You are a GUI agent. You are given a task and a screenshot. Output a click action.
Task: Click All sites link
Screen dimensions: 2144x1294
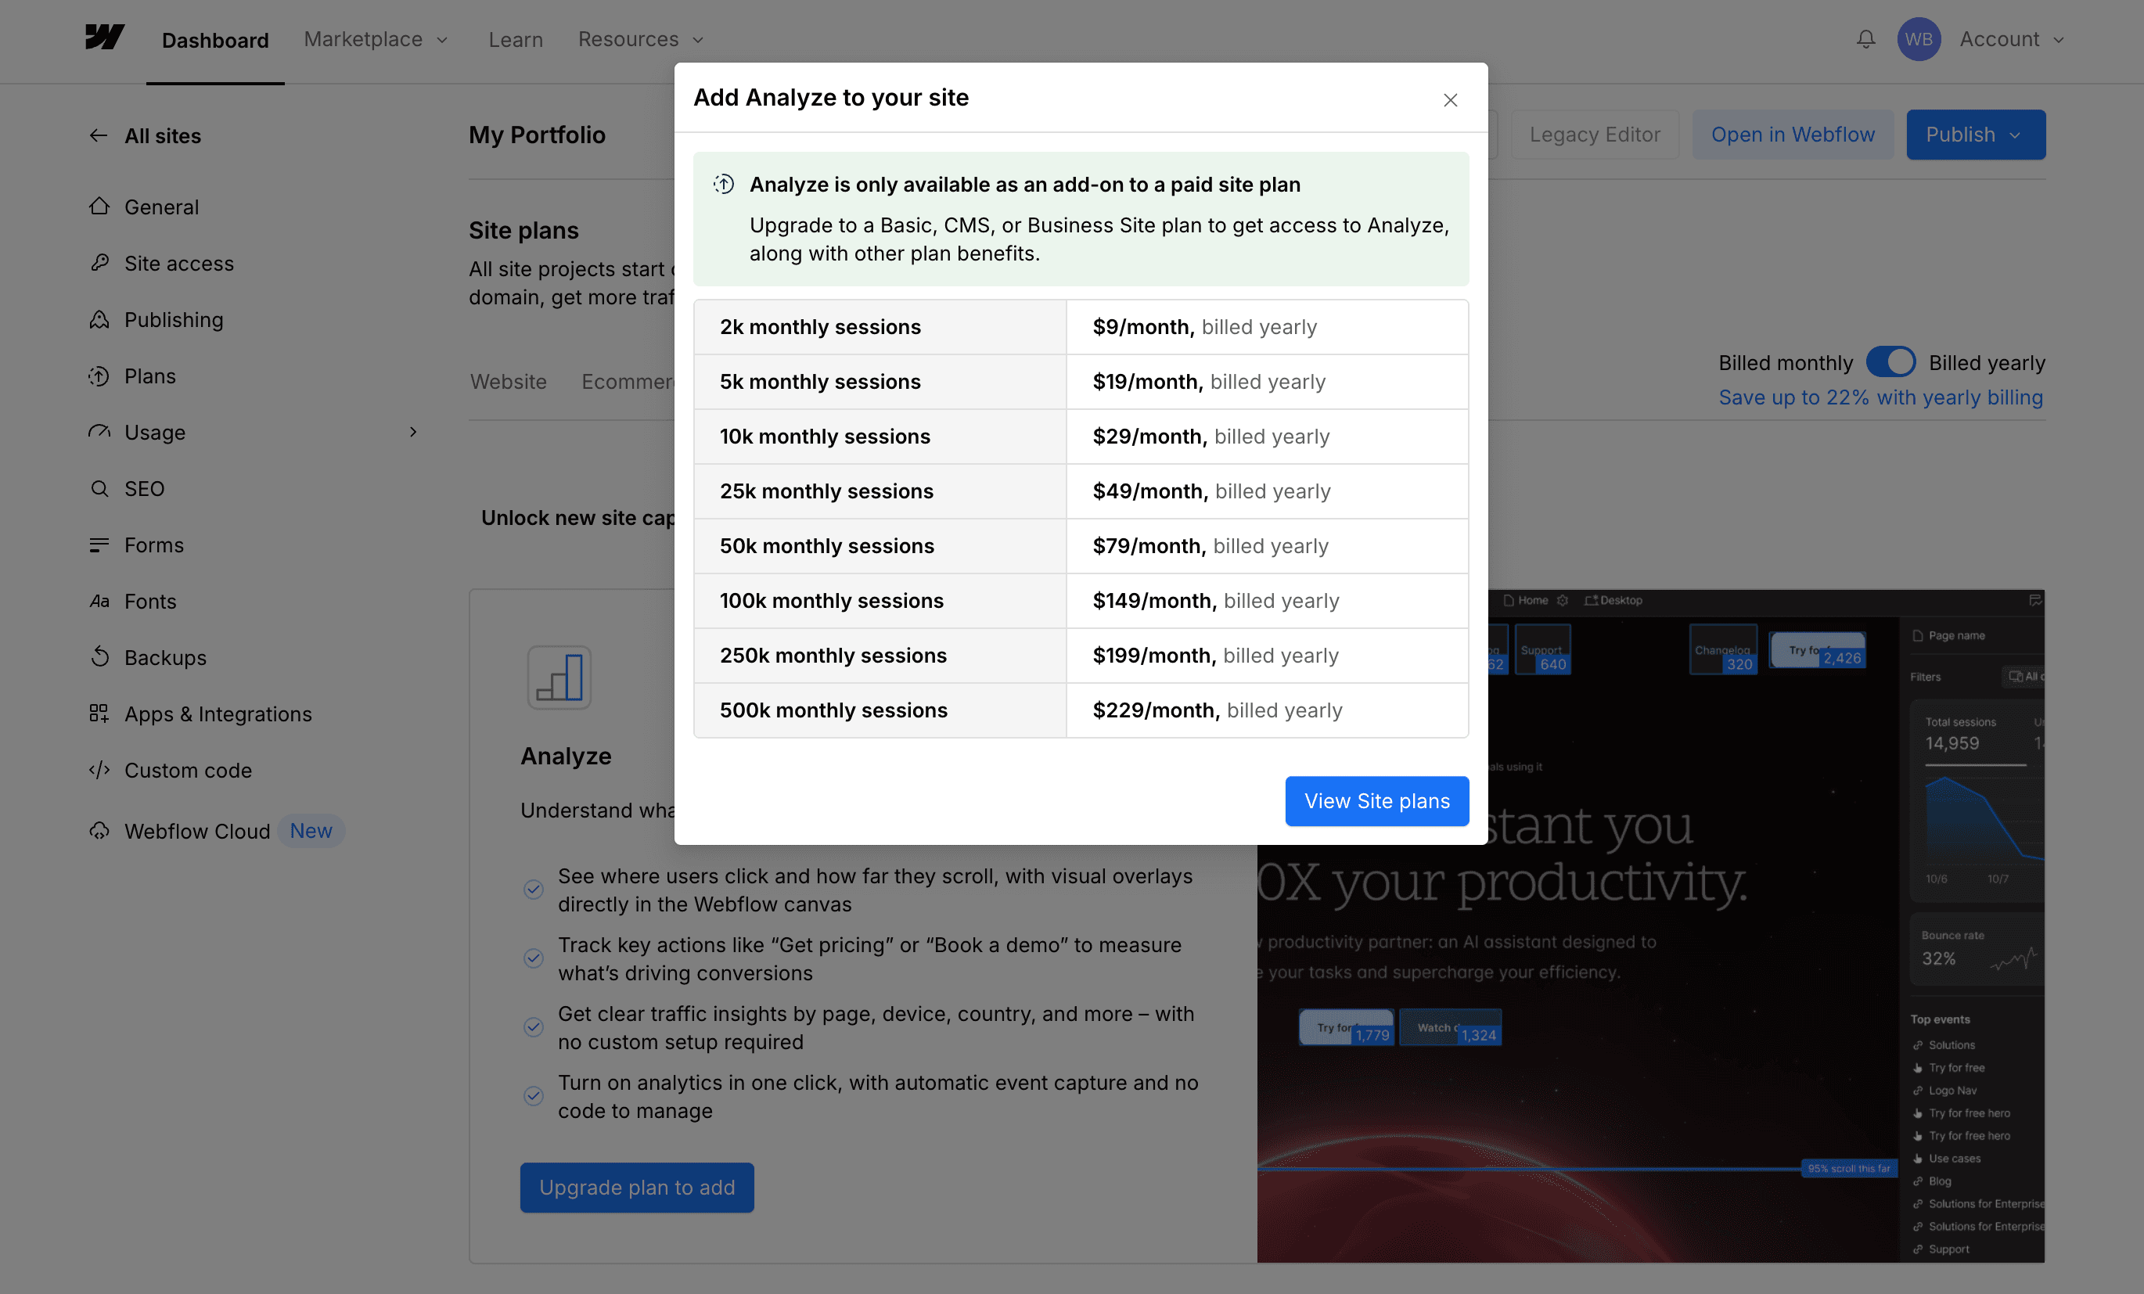[163, 135]
